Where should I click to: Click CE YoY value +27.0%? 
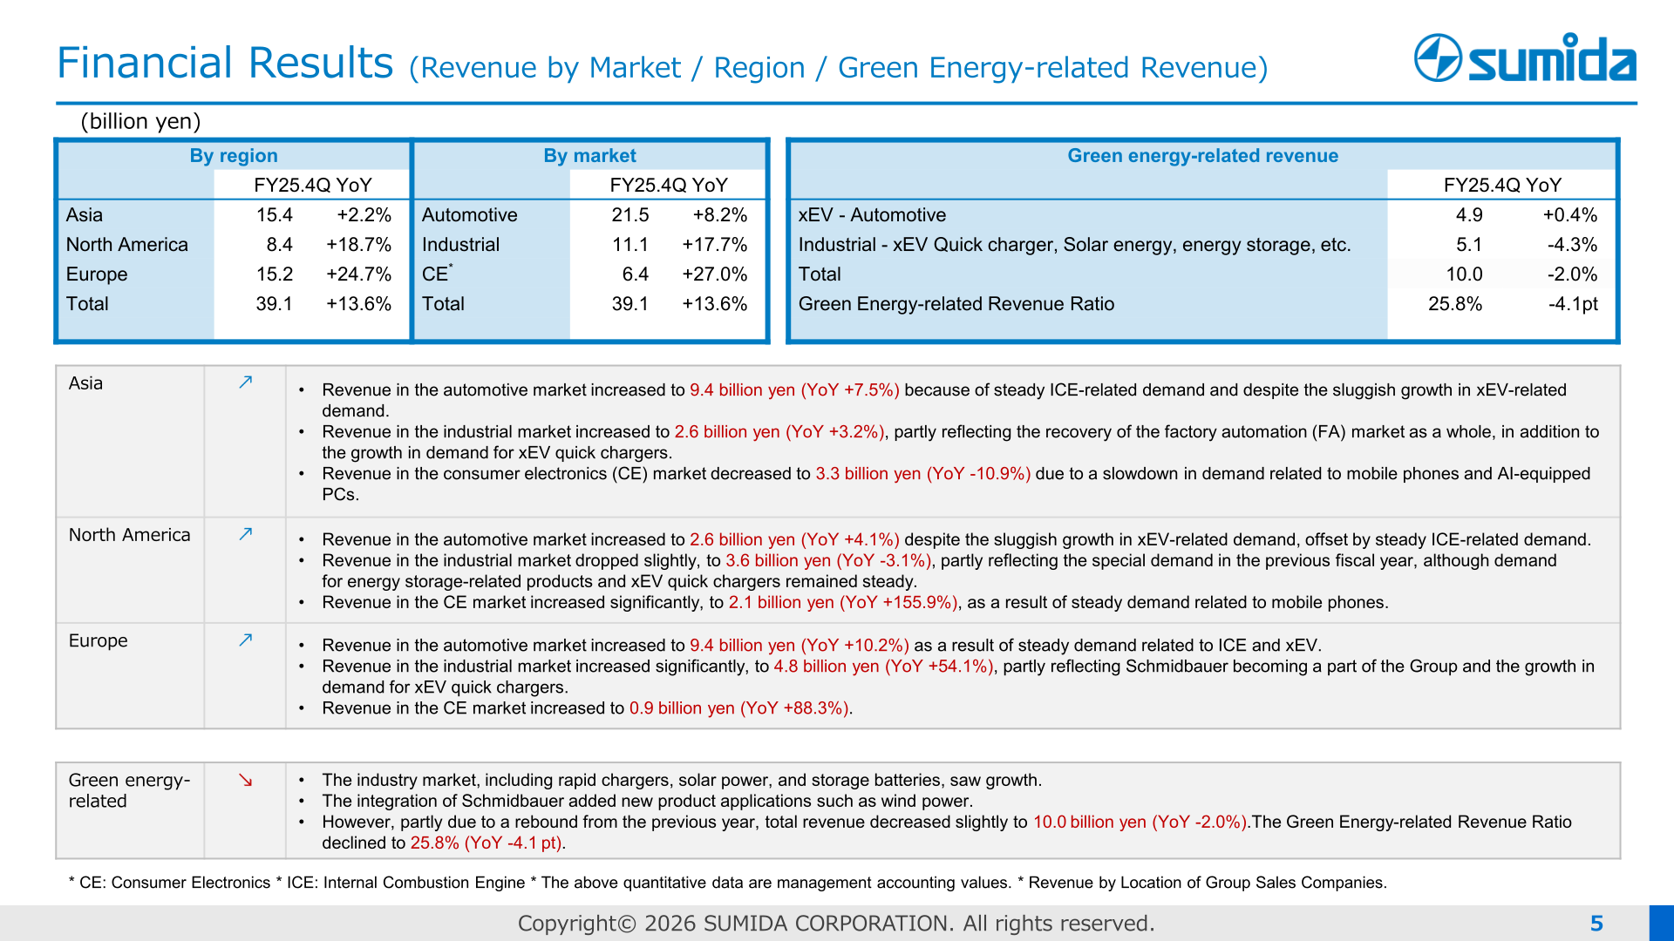tap(715, 274)
